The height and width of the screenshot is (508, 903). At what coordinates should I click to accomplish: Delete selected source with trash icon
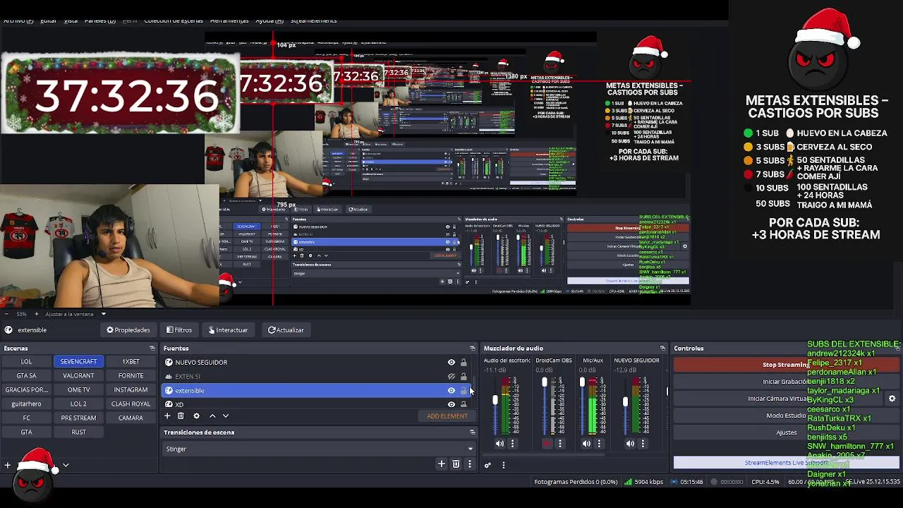pos(181,416)
